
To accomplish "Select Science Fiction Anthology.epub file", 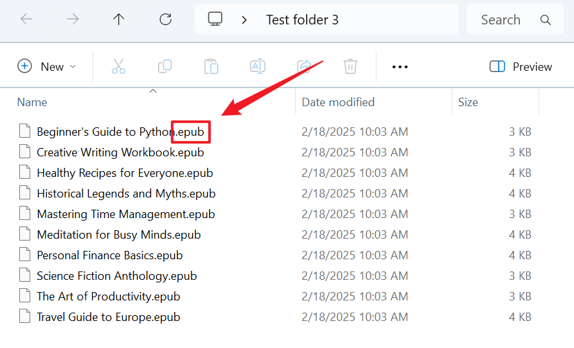I will pyautogui.click(x=117, y=276).
